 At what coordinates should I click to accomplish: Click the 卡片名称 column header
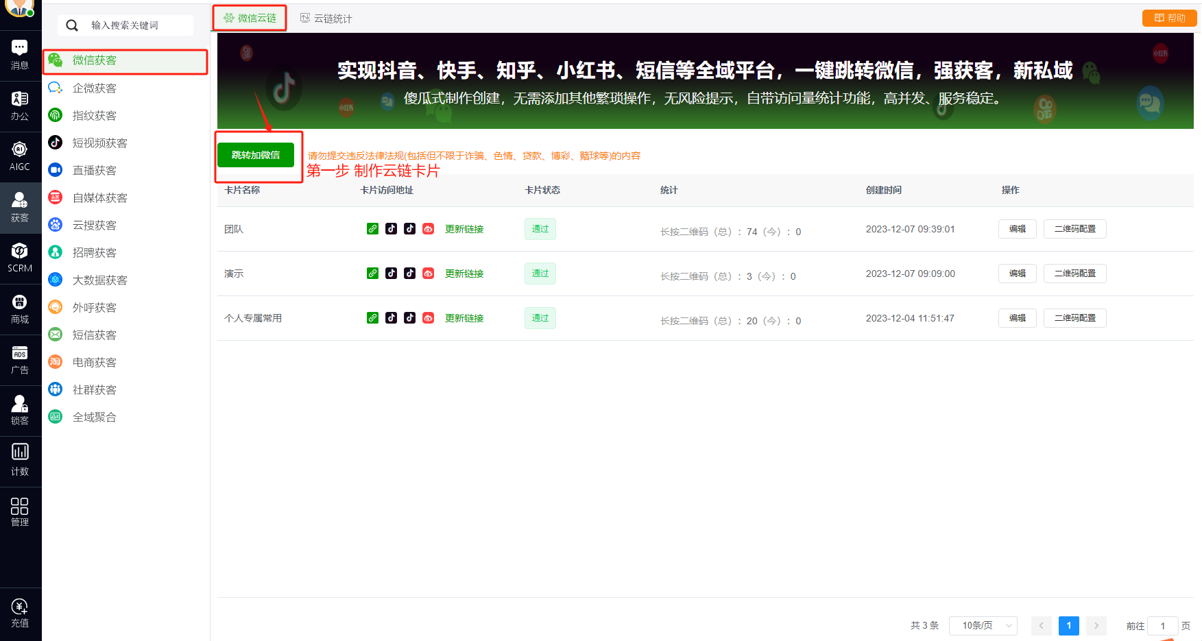coord(242,190)
